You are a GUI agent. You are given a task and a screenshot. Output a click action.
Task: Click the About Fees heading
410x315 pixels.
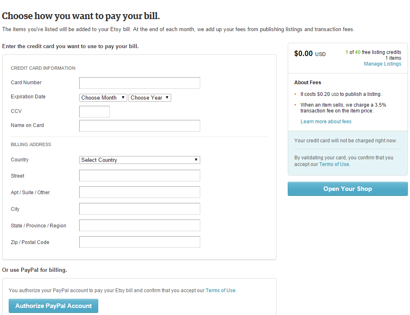tap(308, 83)
